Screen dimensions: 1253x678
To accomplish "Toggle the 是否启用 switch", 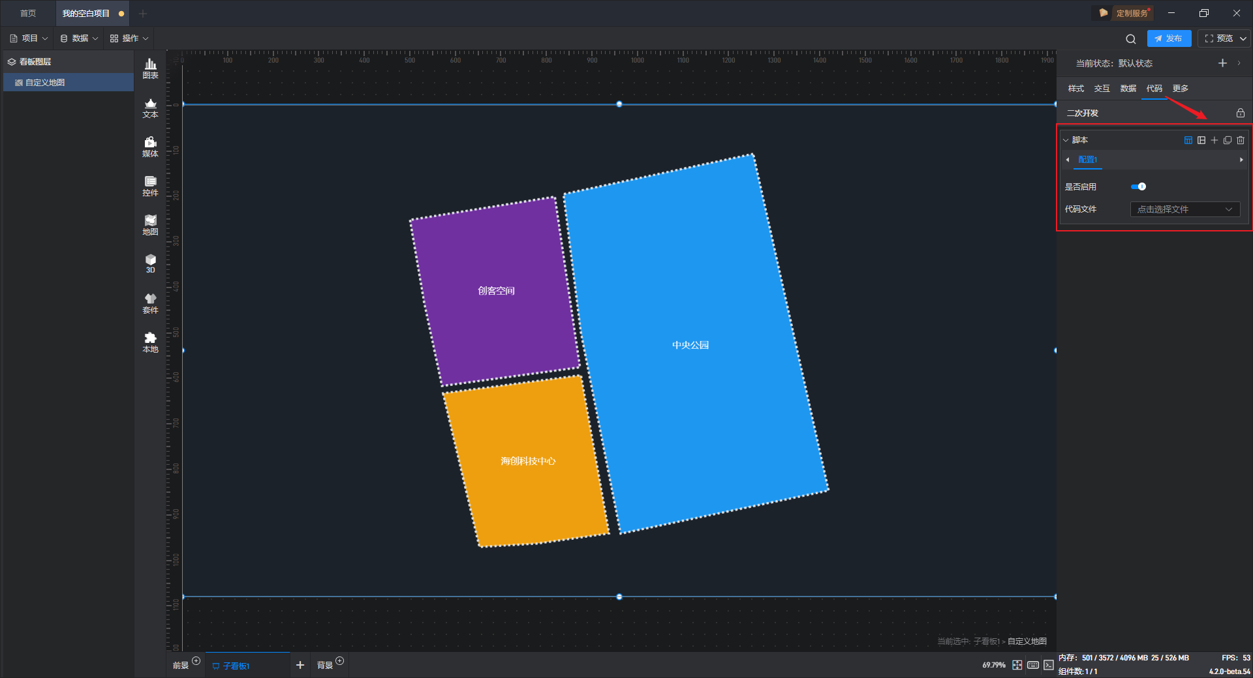I will 1138,186.
